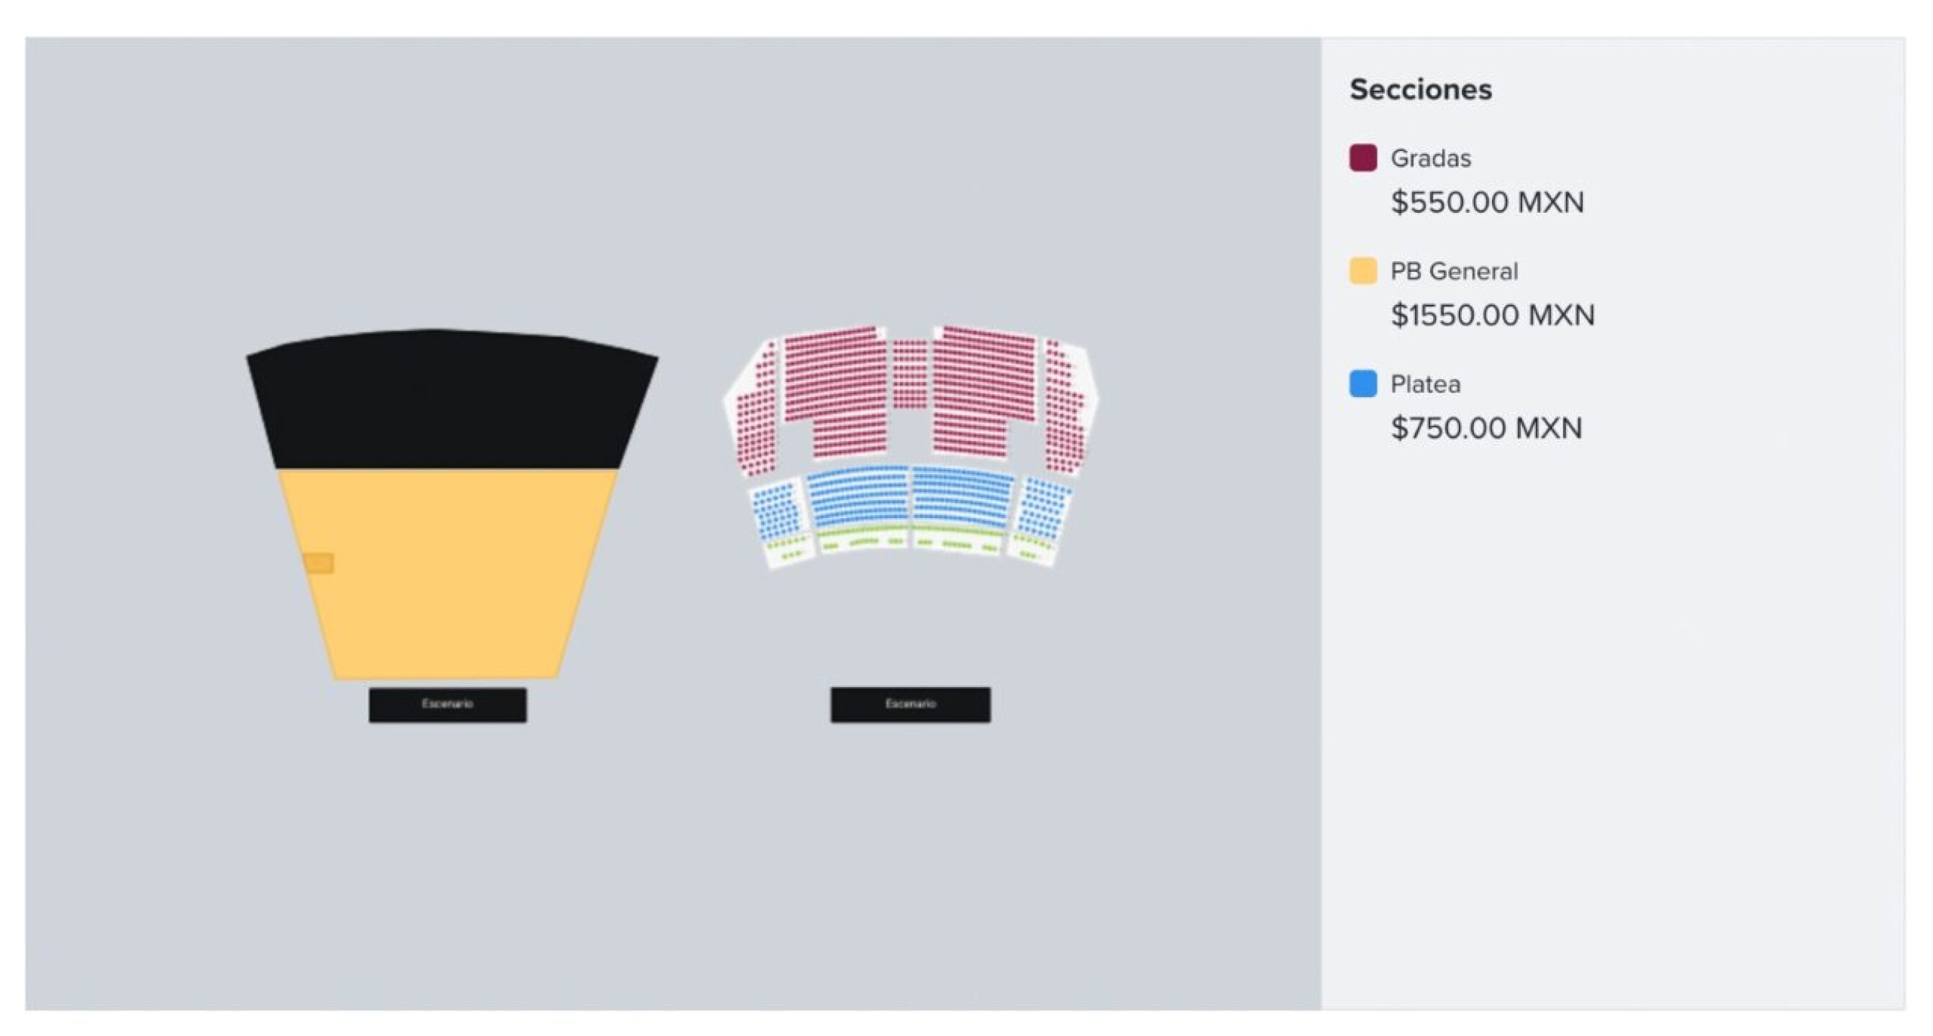Click the maroon Gradas color swatch
This screenshot has width=1933, height=1036.
pyautogui.click(x=1363, y=158)
